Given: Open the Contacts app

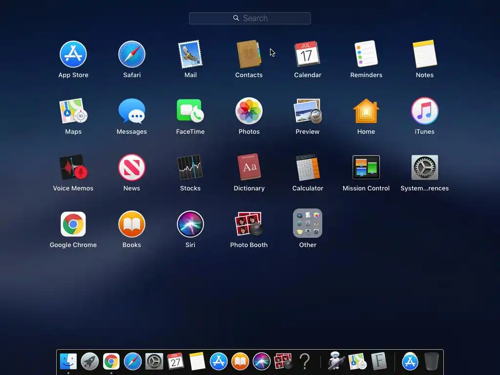Looking at the screenshot, I should coord(249,54).
